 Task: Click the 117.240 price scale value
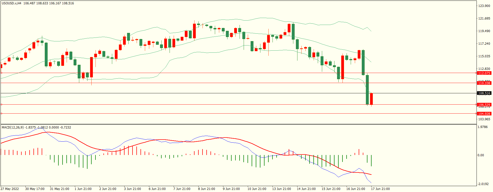[484, 44]
